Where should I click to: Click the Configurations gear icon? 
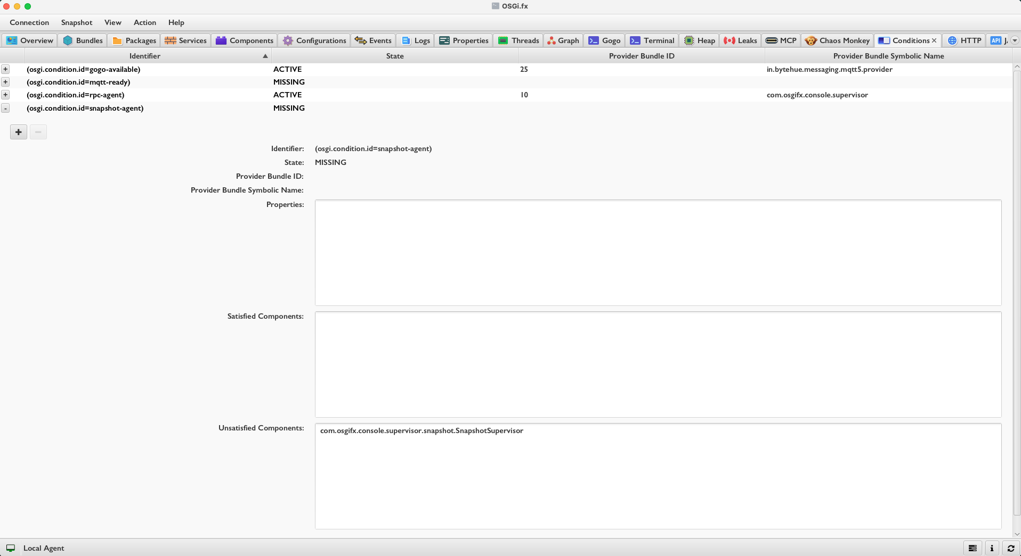[288, 40]
